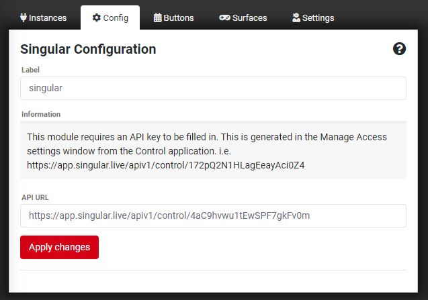Focus the Label field containing "singular"
Screen dimensions: 428x300
[x=213, y=88]
